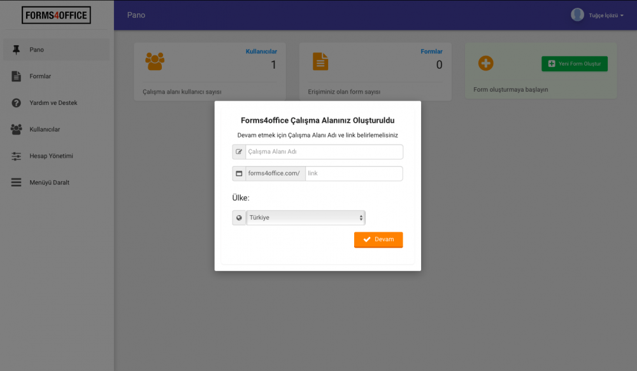Click the link input after forms4office.com/
637x371 pixels.
pyautogui.click(x=354, y=174)
